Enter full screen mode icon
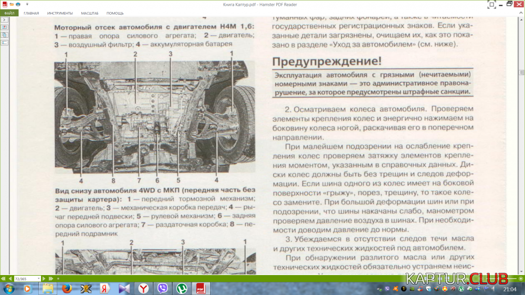Screen dimensions: 525x295 [491, 4]
